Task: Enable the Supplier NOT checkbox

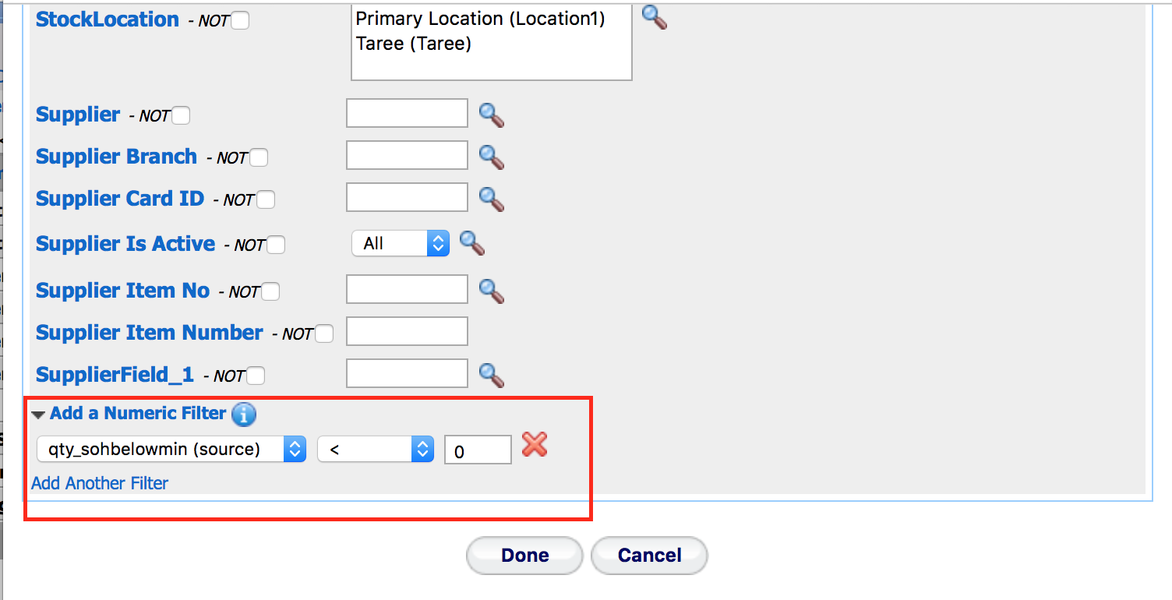Action: point(181,115)
